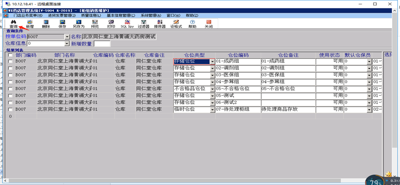
Task: Open the 质量信息(L) menu
Action: tap(91, 15)
